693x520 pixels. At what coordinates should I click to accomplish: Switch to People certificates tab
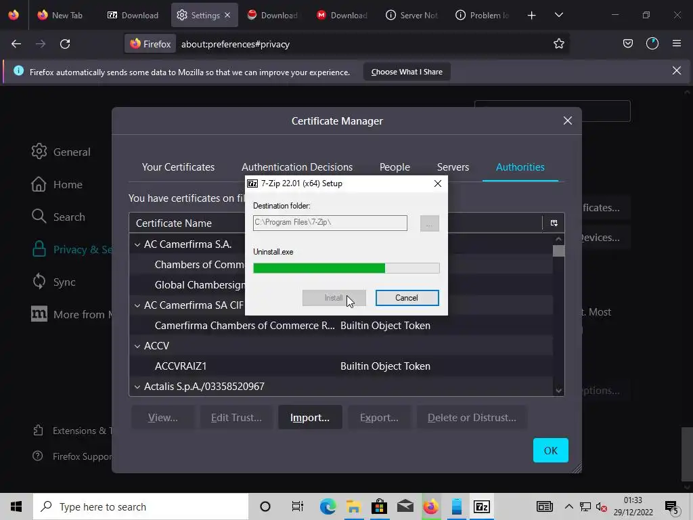(x=395, y=167)
